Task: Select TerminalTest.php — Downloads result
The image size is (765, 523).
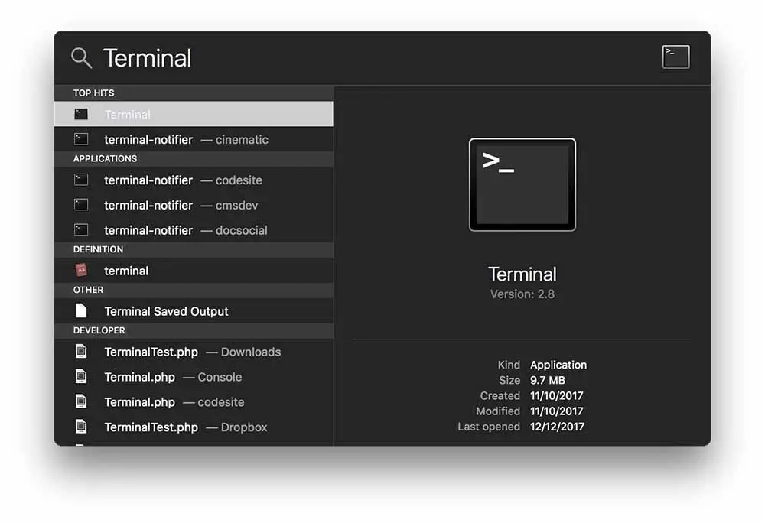Action: point(194,352)
